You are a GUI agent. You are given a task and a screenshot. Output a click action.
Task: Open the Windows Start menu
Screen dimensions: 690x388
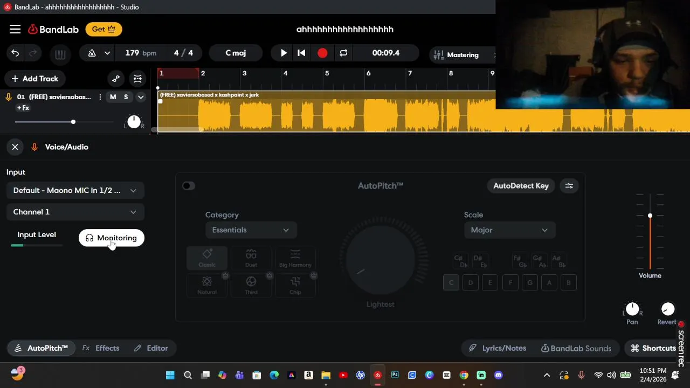click(170, 375)
